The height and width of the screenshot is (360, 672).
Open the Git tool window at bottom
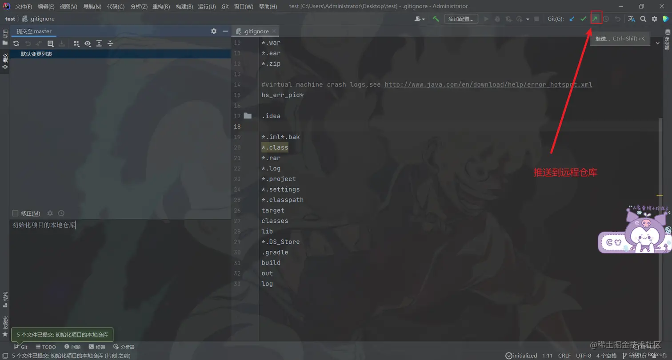click(x=21, y=347)
